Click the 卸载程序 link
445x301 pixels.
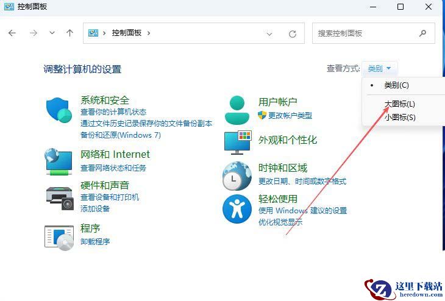coord(95,241)
